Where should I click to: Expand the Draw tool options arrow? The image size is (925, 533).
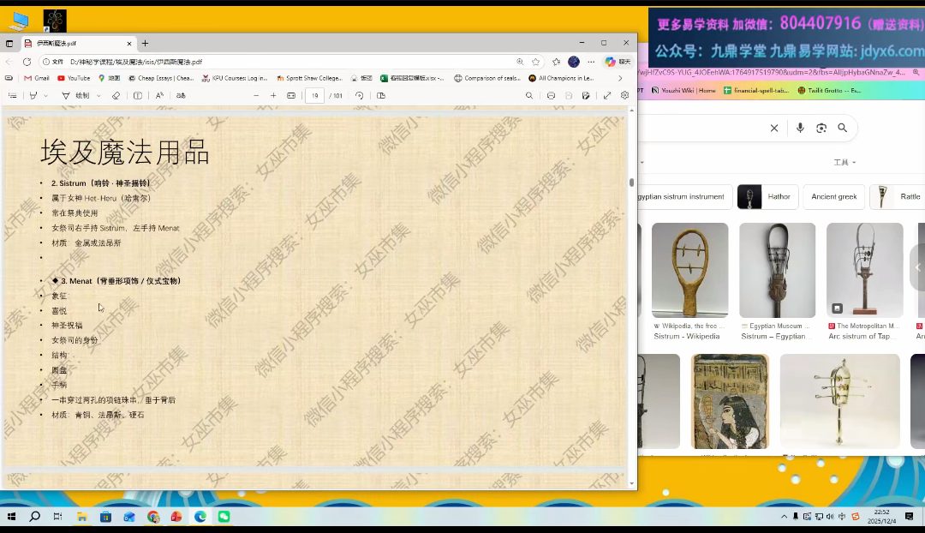coord(98,96)
